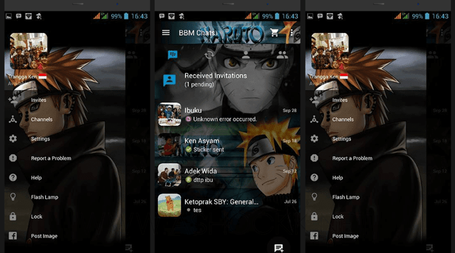455x253 pixels.
Task: Choose Report a Problem in left screenshot
Action: pos(51,158)
